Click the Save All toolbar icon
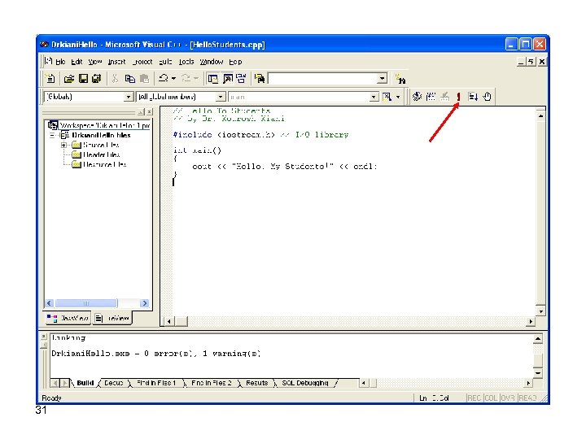This screenshot has width=586, height=439. (x=96, y=78)
